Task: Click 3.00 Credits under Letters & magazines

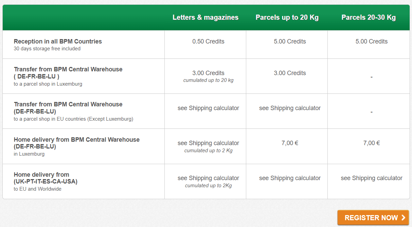Action: click(x=208, y=73)
